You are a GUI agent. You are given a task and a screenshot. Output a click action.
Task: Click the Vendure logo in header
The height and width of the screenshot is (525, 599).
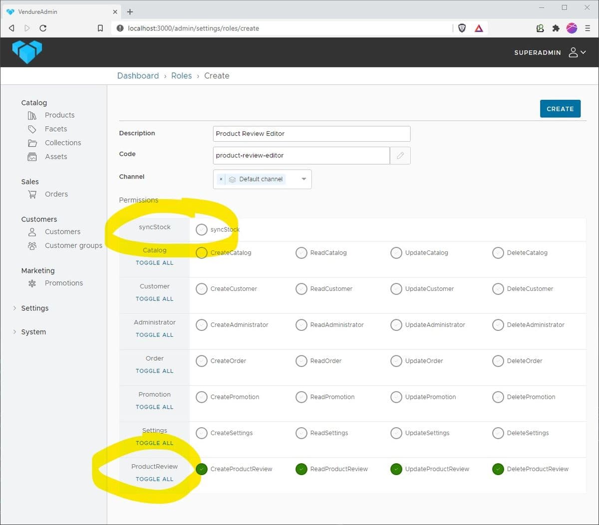(x=27, y=52)
